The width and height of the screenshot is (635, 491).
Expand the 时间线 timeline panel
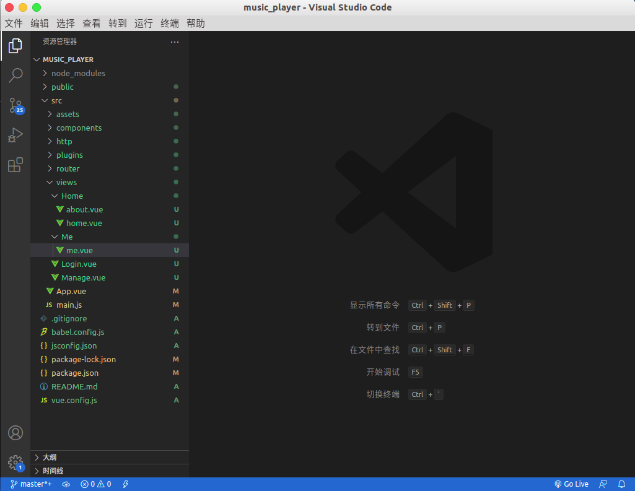(110, 471)
